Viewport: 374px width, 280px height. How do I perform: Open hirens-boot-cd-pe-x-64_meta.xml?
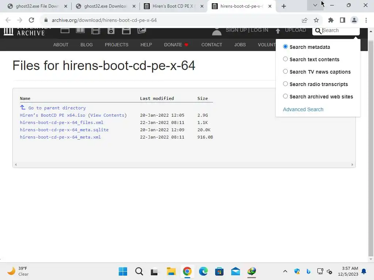click(60, 137)
